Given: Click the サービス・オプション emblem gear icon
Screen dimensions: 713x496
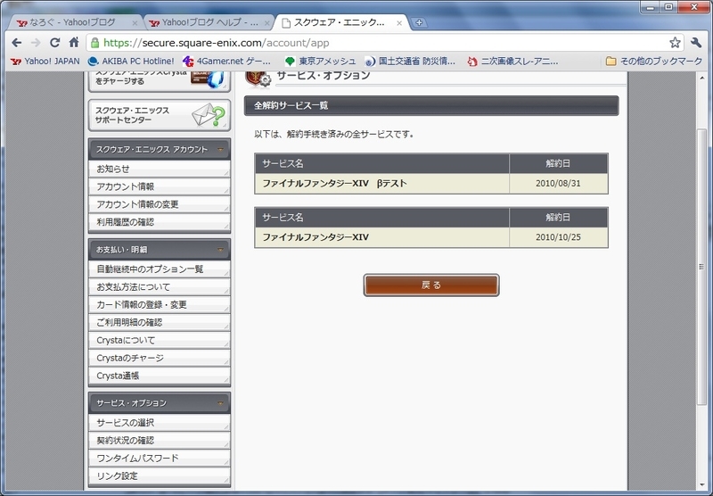Looking at the screenshot, I should (258, 79).
